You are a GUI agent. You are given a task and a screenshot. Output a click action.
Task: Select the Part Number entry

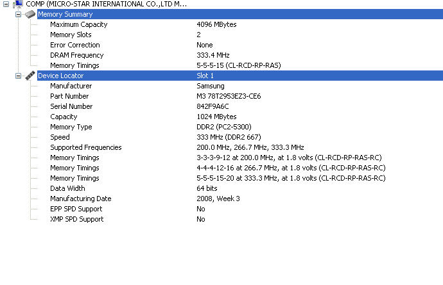pyautogui.click(x=69, y=96)
